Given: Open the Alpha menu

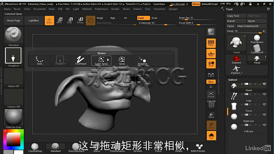Looking at the screenshot, I should click(x=7, y=9).
